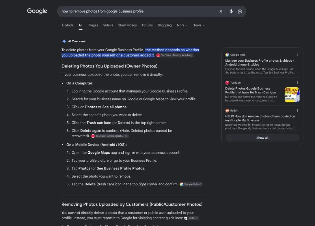Click the Google Help favicon in sources panel
The height and width of the screenshot is (226, 315).
point(227,55)
